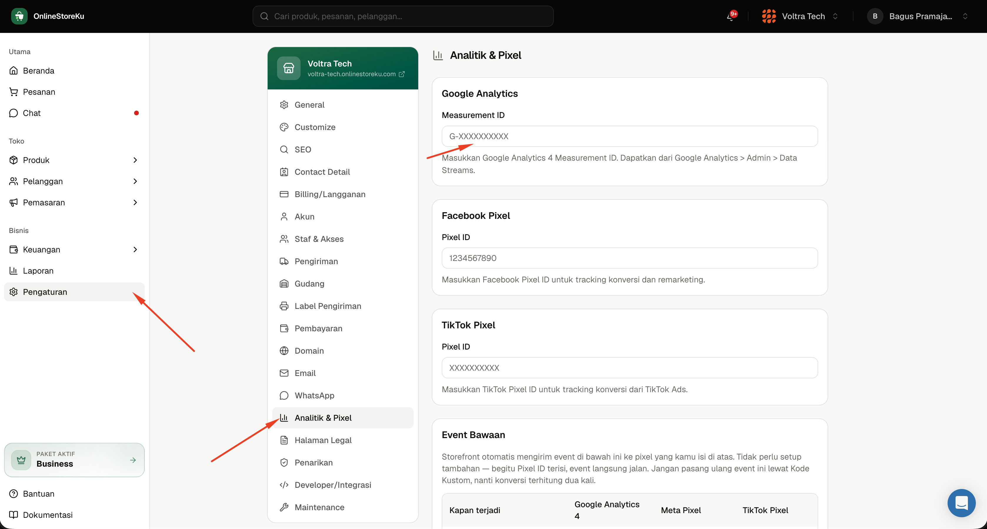987x529 pixels.
Task: Expand the Keuangan submenu chevron
Action: tap(135, 249)
